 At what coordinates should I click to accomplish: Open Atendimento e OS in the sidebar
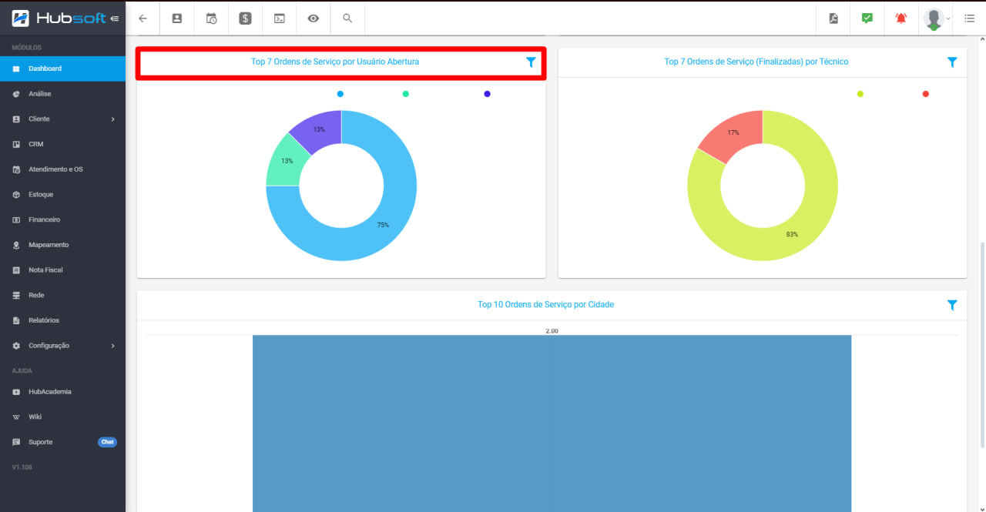[62, 169]
